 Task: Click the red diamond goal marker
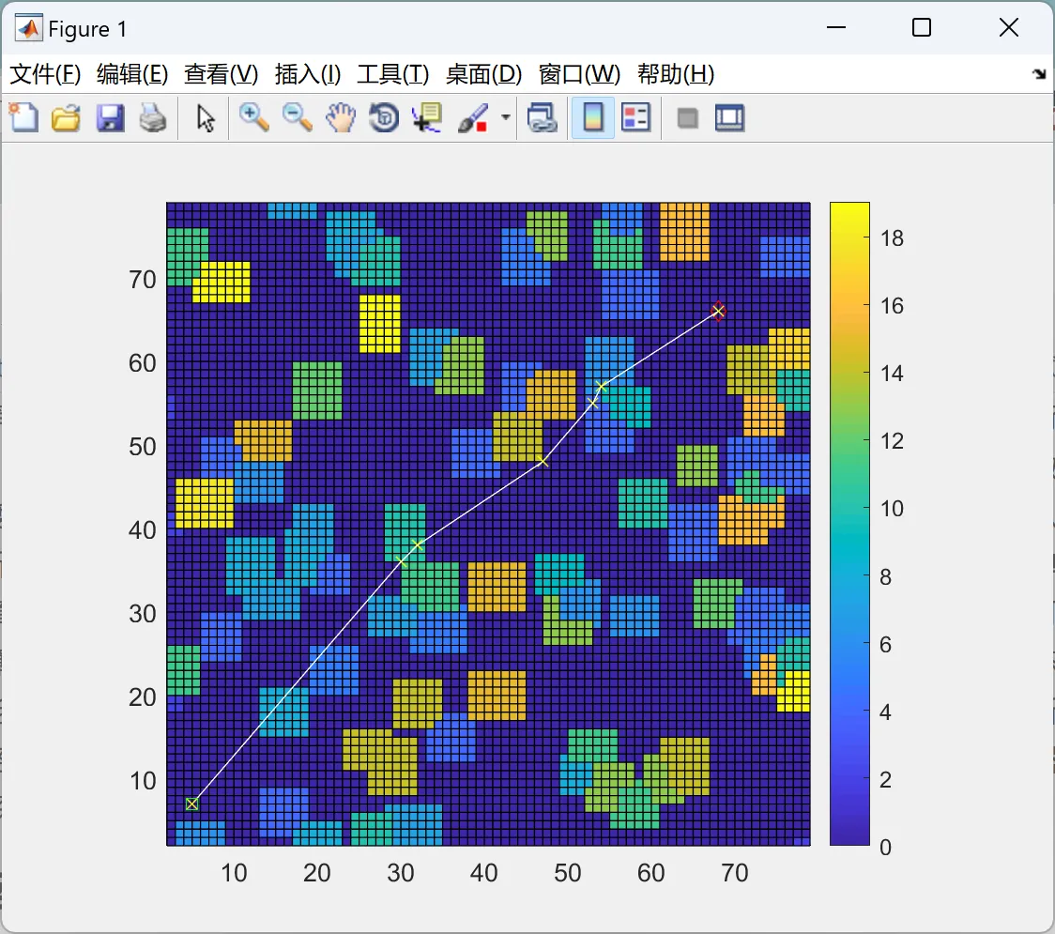coord(719,311)
